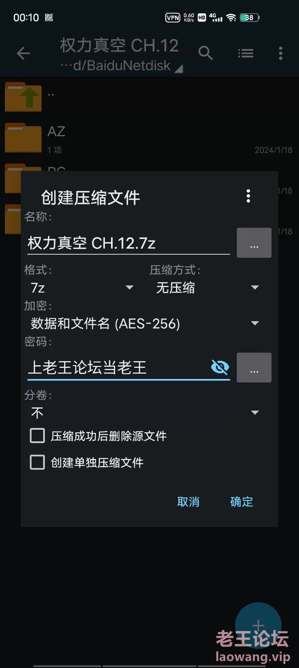Open the top bar overflow menu

click(x=280, y=53)
